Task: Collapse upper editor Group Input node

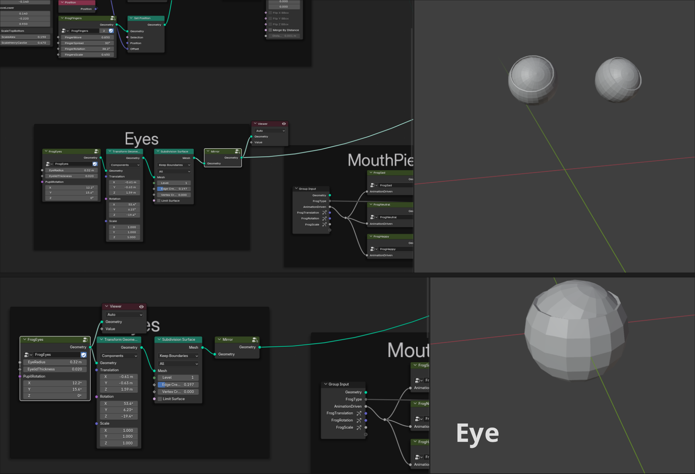Action: [296, 188]
